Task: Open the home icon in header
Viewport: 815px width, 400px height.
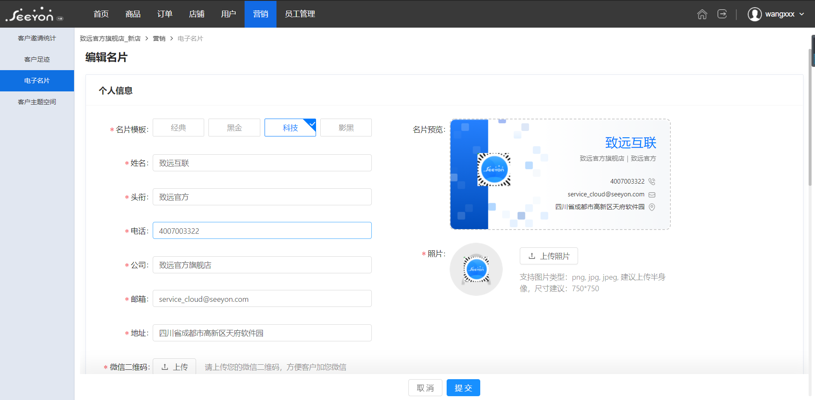Action: click(702, 14)
